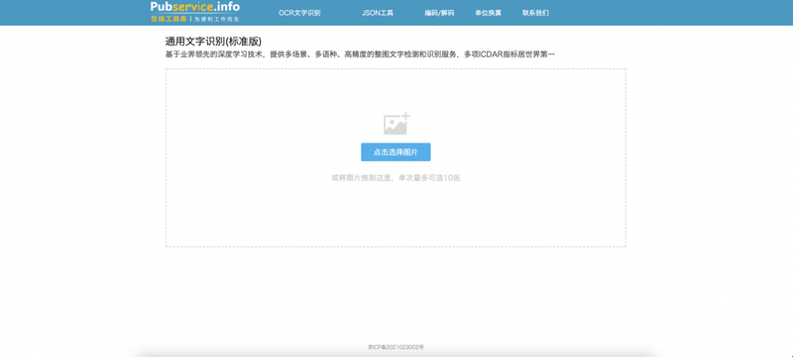The width and height of the screenshot is (793, 357).
Task: Open the JSON工具 menu
Action: [x=378, y=13]
